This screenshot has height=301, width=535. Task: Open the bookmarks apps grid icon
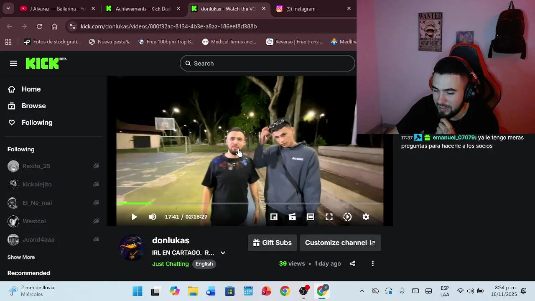[8, 42]
